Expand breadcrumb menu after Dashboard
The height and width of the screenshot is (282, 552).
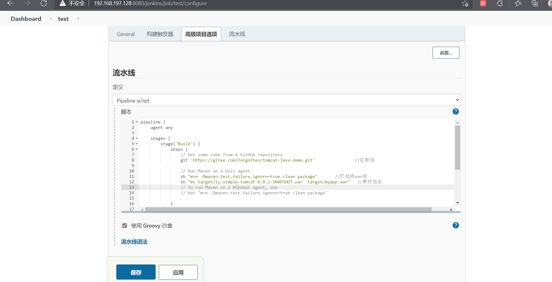51,19
